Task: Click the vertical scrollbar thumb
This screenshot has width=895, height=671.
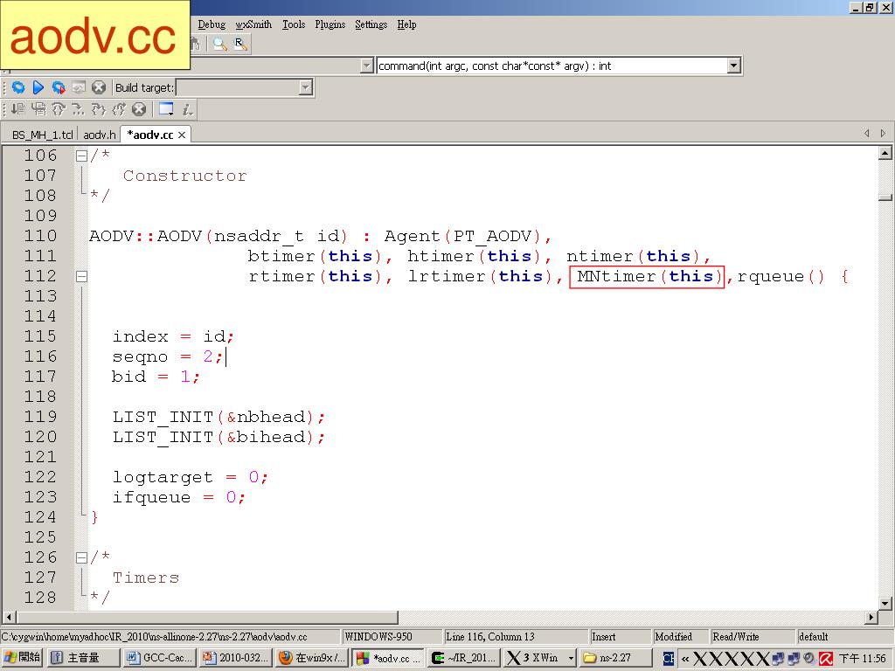Action: coord(885,197)
